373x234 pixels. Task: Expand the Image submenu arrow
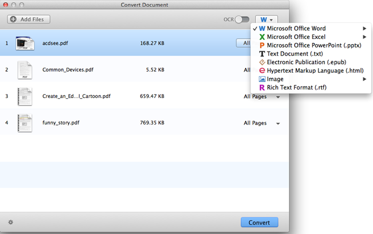[364, 79]
